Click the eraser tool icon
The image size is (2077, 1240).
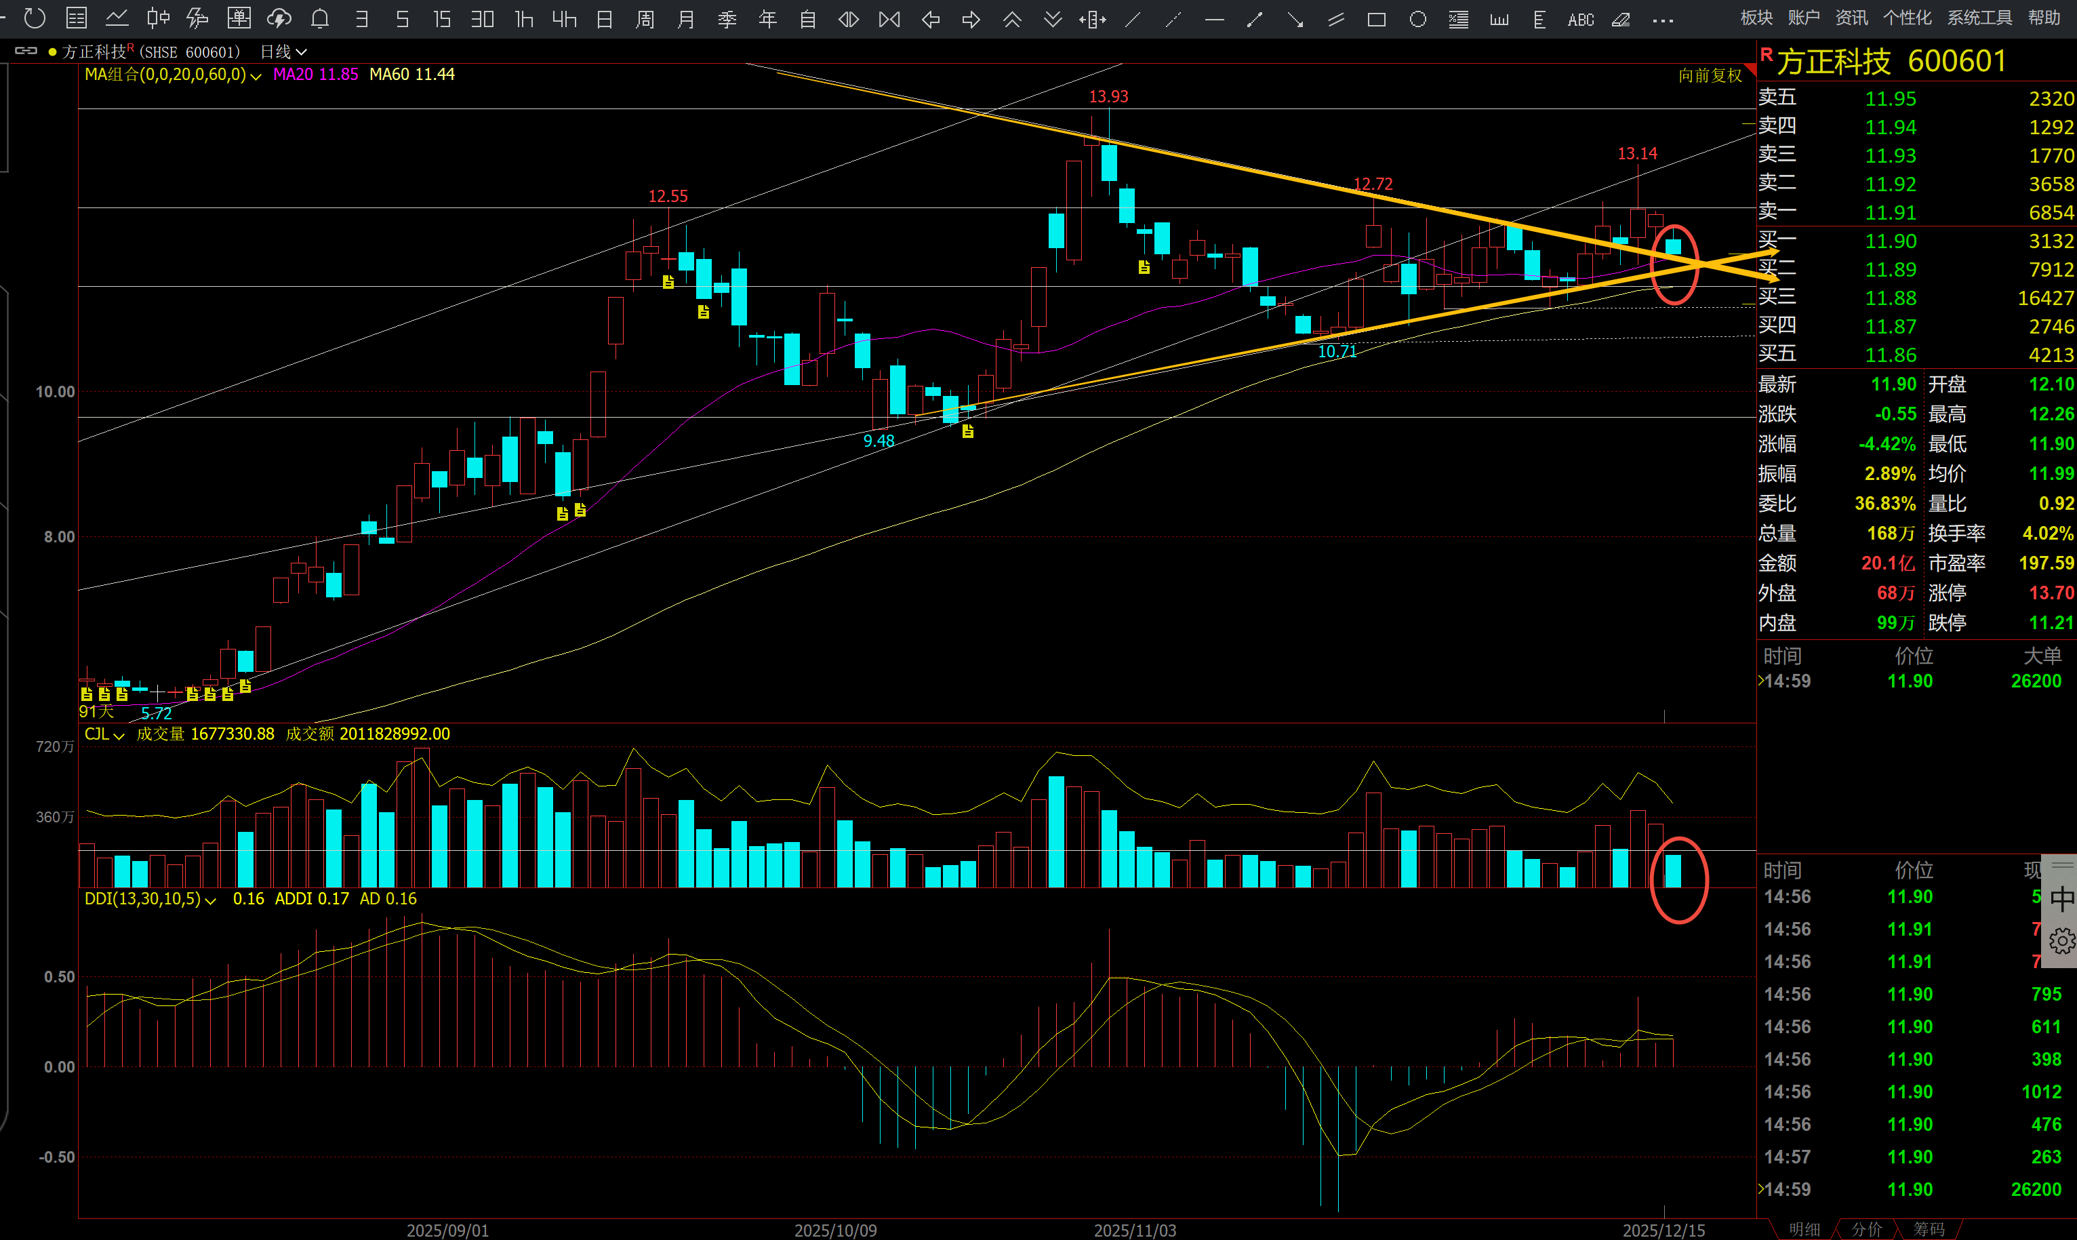click(1621, 19)
